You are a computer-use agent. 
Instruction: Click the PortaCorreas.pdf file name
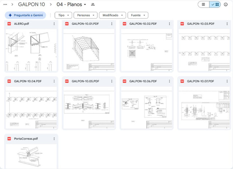pos(26,139)
